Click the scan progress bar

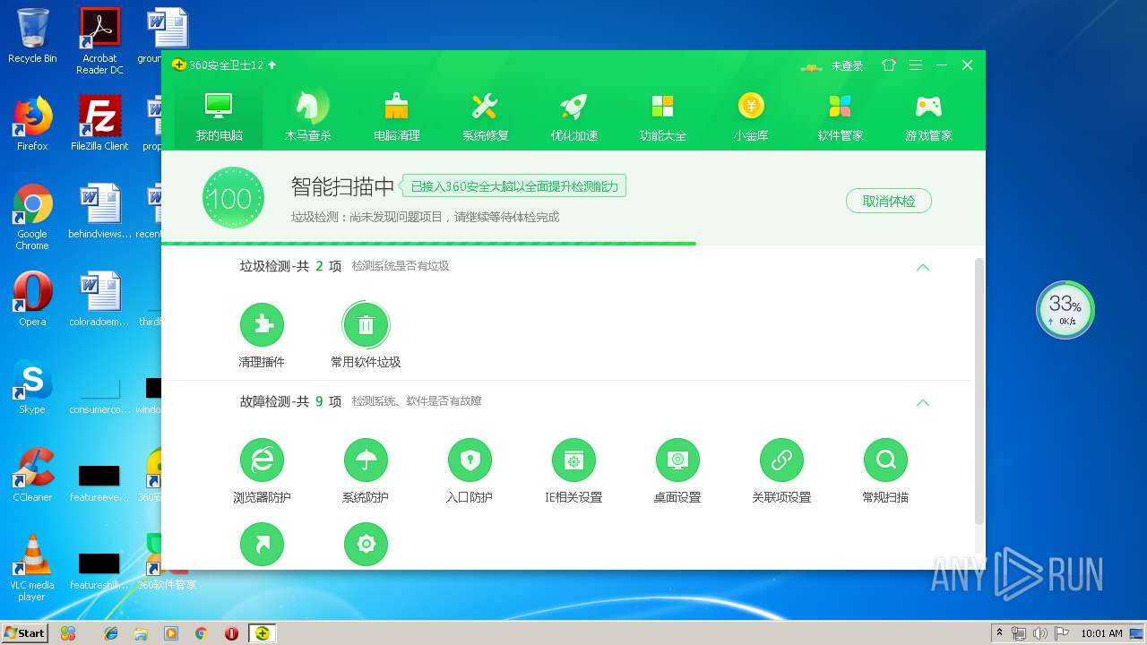pos(573,243)
